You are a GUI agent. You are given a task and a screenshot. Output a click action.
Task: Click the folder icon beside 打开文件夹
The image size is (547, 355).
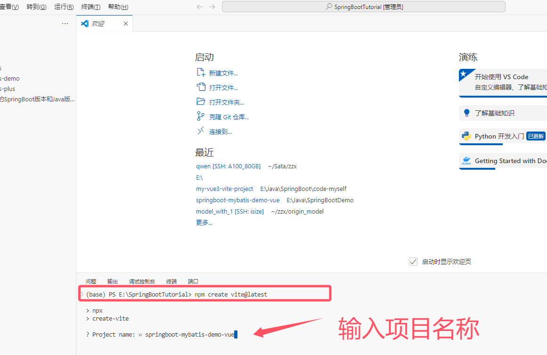click(x=201, y=101)
